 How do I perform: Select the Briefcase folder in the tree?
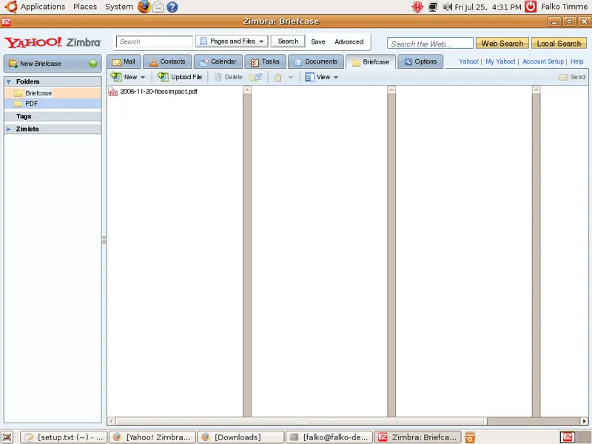[x=53, y=93]
